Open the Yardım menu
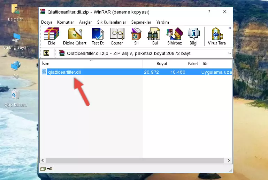 pyautogui.click(x=162, y=22)
